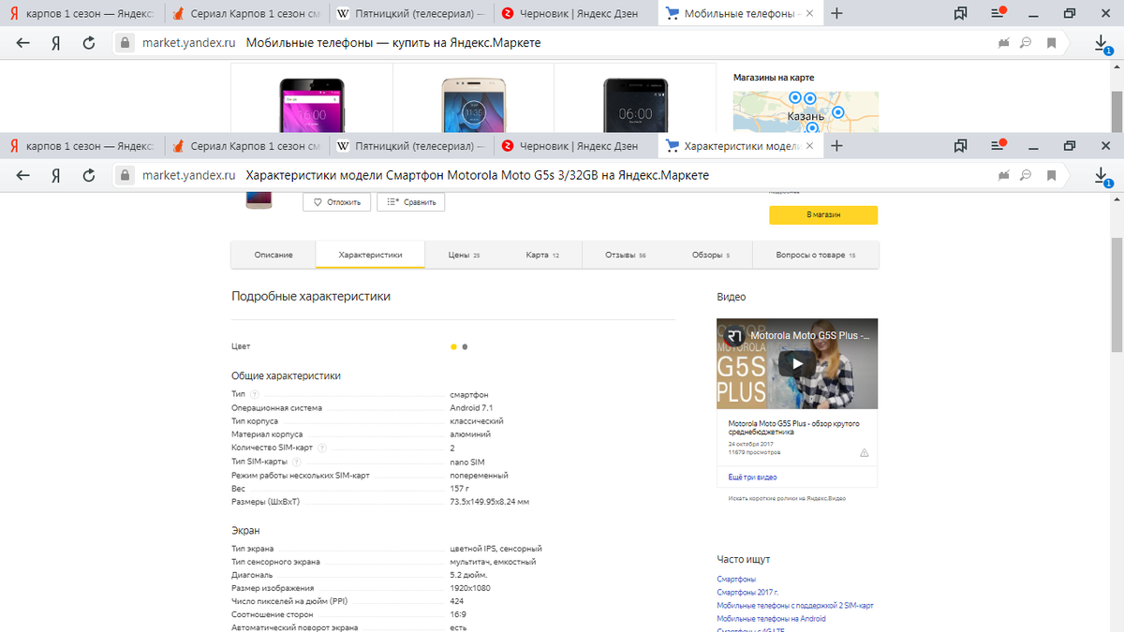Click the Отложить button
Screen dimensions: 1124x632
point(337,202)
